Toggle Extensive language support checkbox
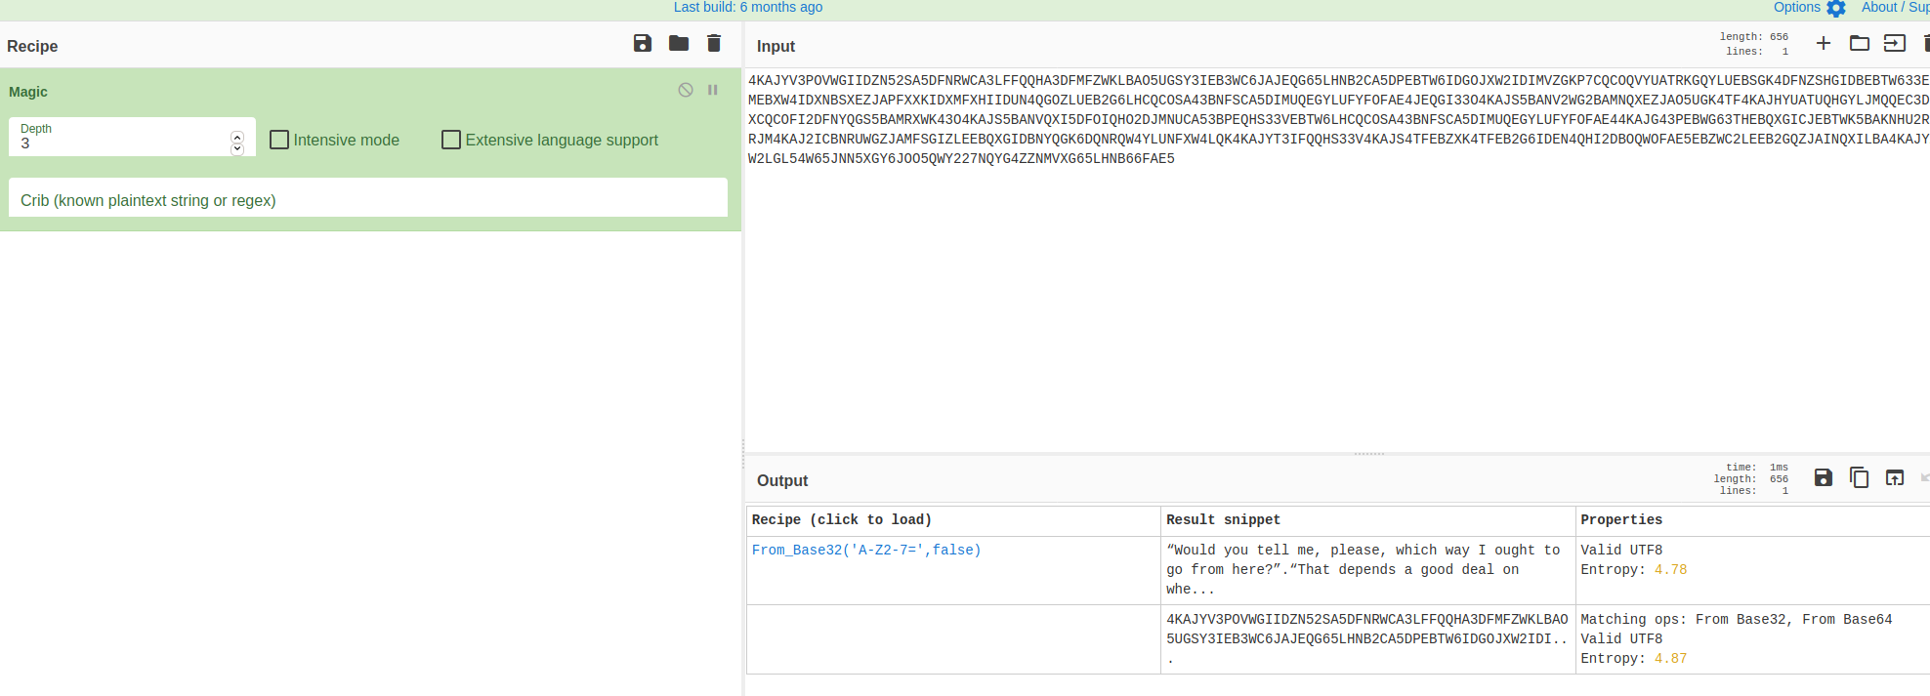 pyautogui.click(x=451, y=140)
